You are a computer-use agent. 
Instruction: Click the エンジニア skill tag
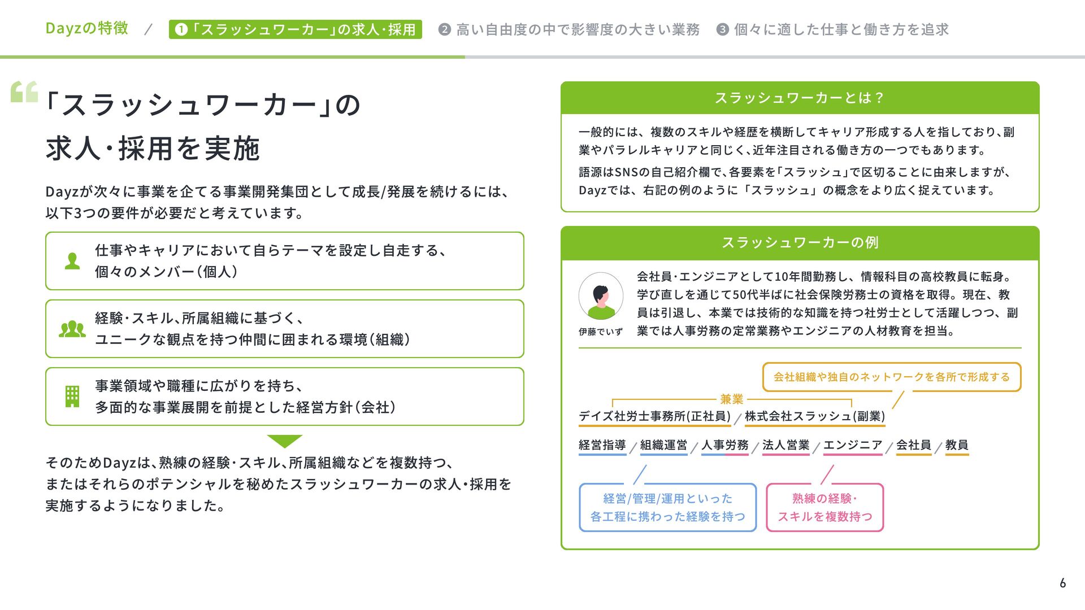point(852,446)
